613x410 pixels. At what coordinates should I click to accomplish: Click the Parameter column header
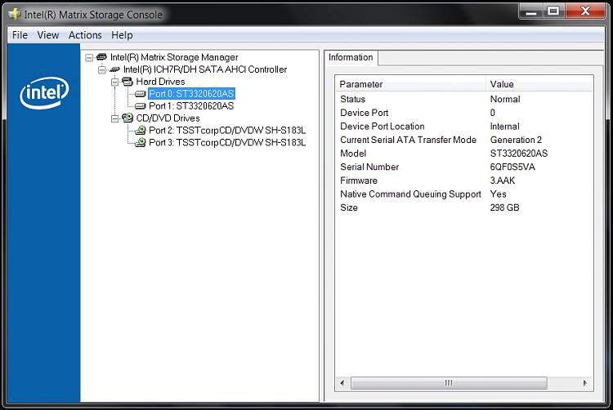(410, 84)
